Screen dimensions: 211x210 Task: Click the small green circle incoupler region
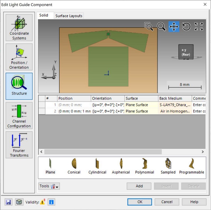pos(108,34)
